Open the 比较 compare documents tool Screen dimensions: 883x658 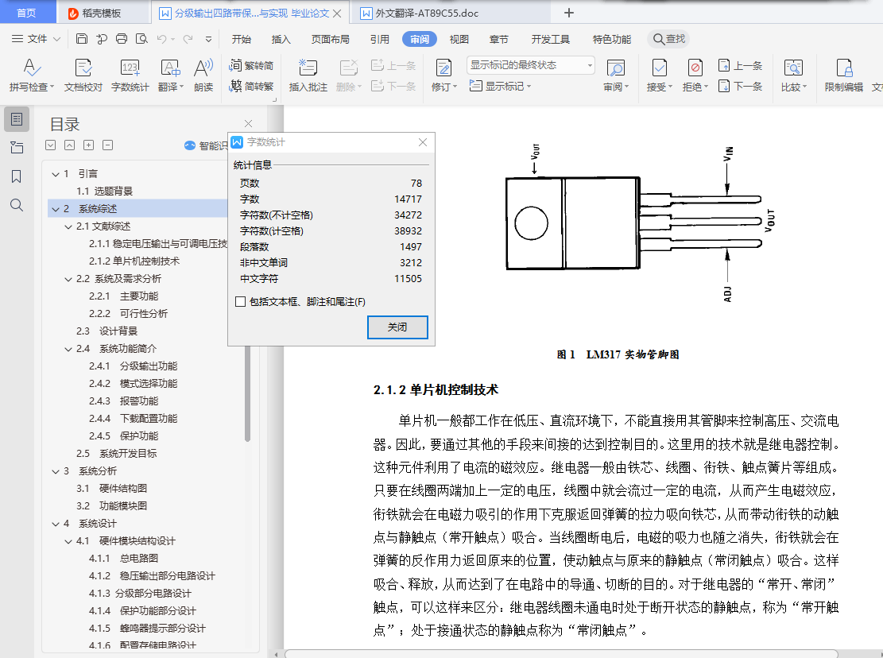tap(793, 75)
